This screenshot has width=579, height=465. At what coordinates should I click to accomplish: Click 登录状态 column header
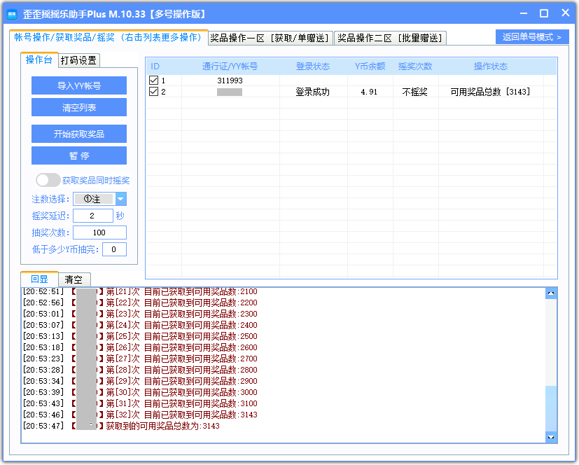313,67
